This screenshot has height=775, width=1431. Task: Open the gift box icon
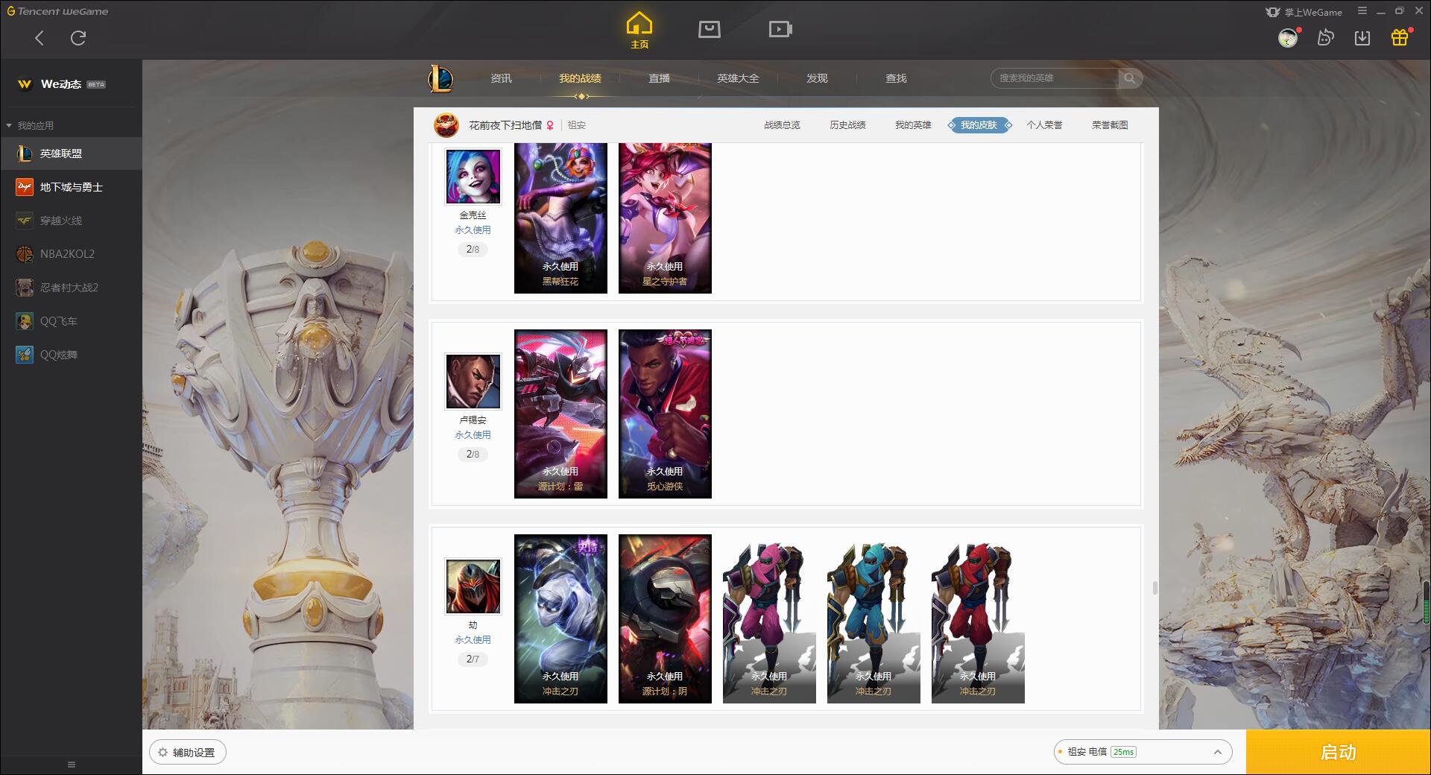click(x=1400, y=37)
